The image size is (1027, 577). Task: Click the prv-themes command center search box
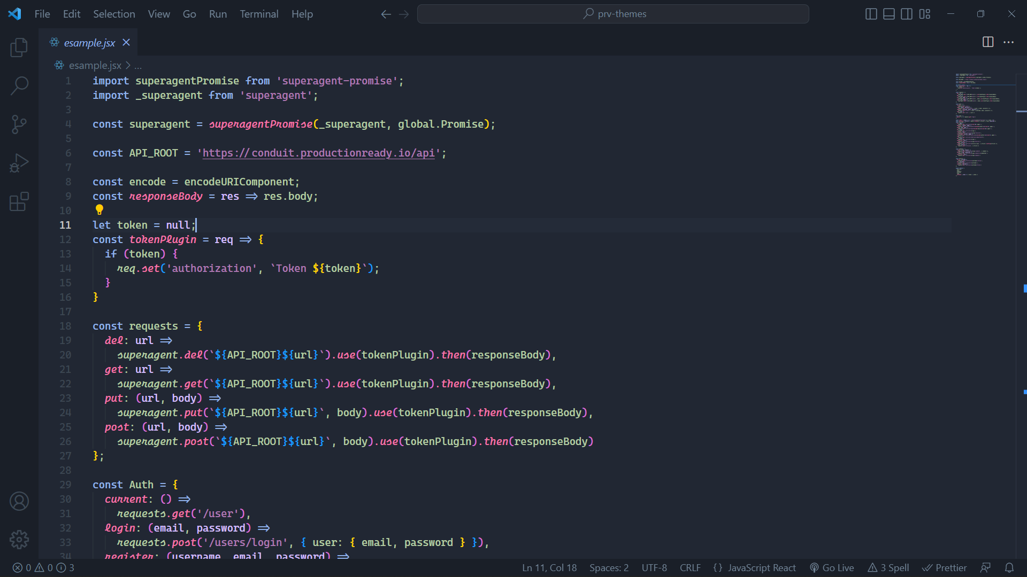pos(613,14)
